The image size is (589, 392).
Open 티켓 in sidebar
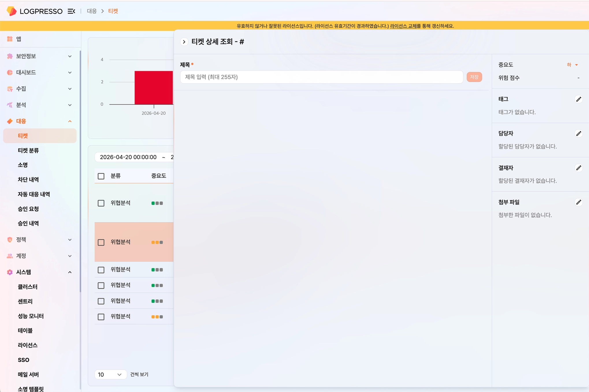(x=40, y=136)
